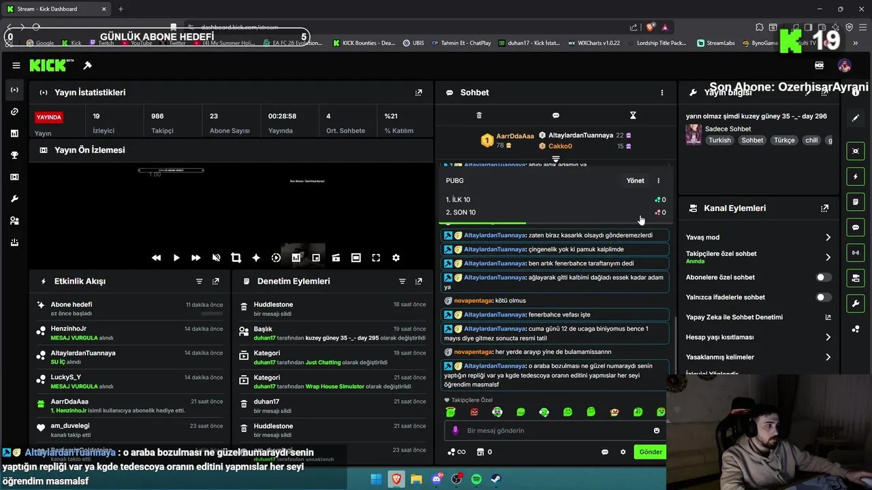Click novapentaga username on 'kötü olmus' message
The width and height of the screenshot is (872, 490).
point(473,301)
